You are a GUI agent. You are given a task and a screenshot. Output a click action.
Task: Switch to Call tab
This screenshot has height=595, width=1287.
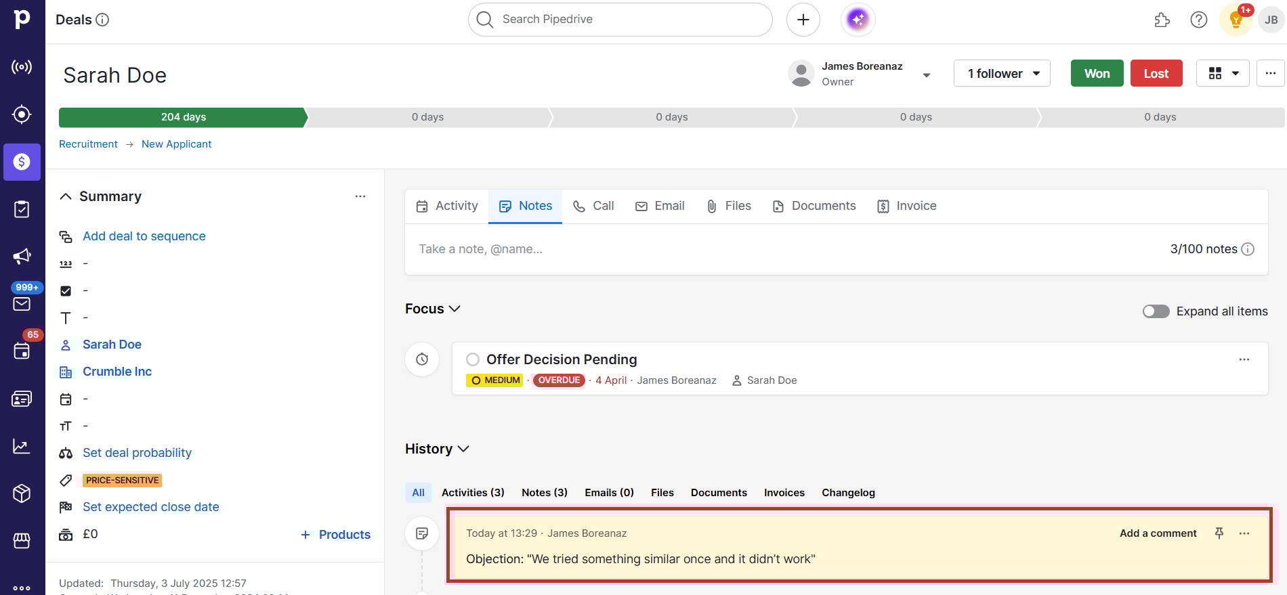tap(593, 206)
